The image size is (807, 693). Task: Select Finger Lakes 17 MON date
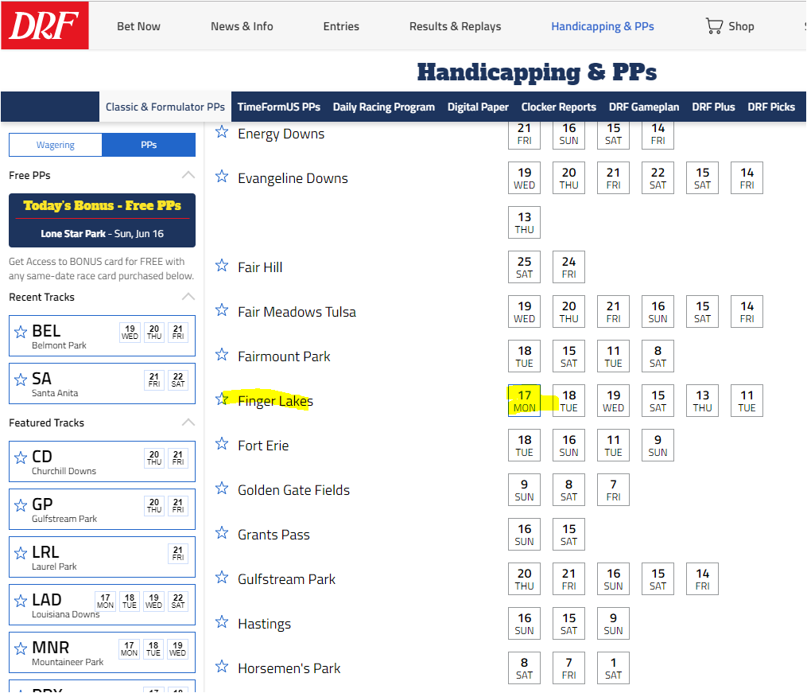coord(525,400)
